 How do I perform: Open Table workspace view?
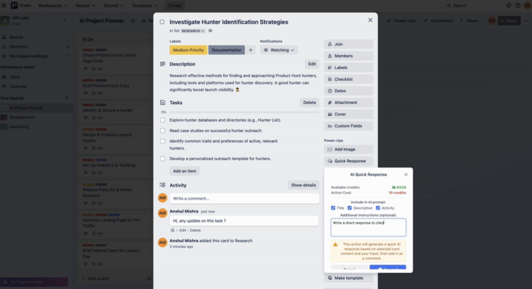pos(15,77)
